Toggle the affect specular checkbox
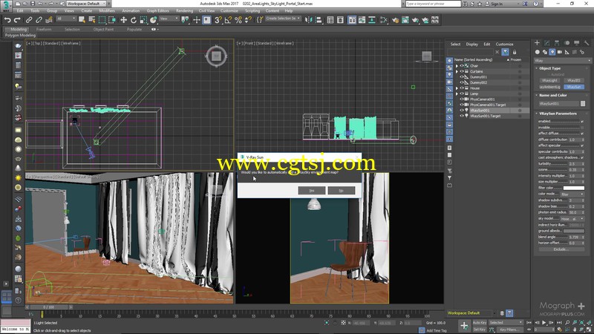The height and width of the screenshot is (334, 594). coord(582,145)
